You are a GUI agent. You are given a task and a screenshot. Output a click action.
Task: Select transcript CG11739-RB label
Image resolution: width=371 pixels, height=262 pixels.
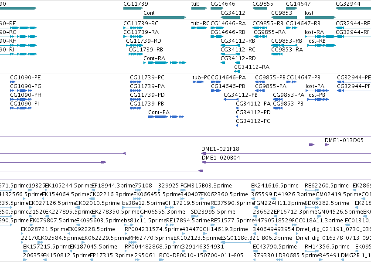point(146,50)
